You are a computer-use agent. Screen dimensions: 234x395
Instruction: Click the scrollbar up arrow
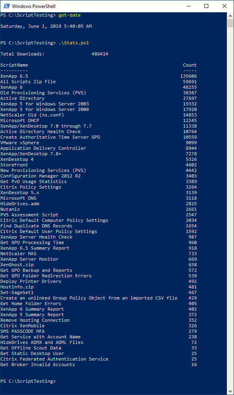pyautogui.click(x=230, y=15)
